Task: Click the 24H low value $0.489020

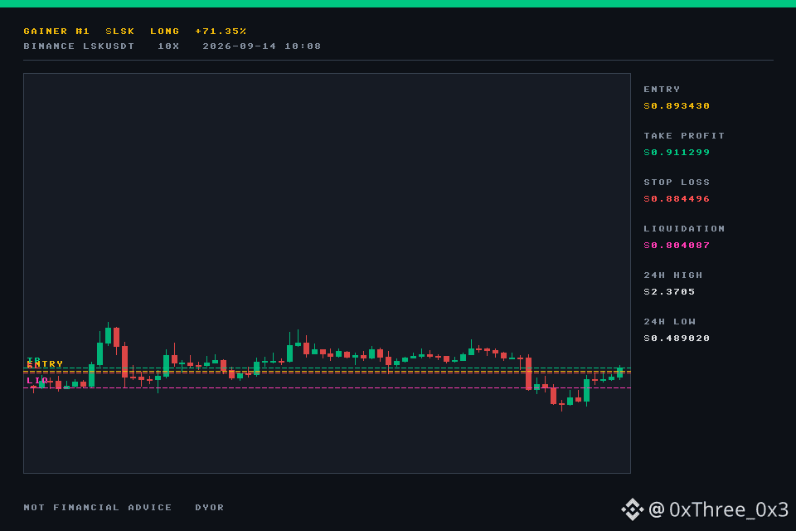Action: 677,339
